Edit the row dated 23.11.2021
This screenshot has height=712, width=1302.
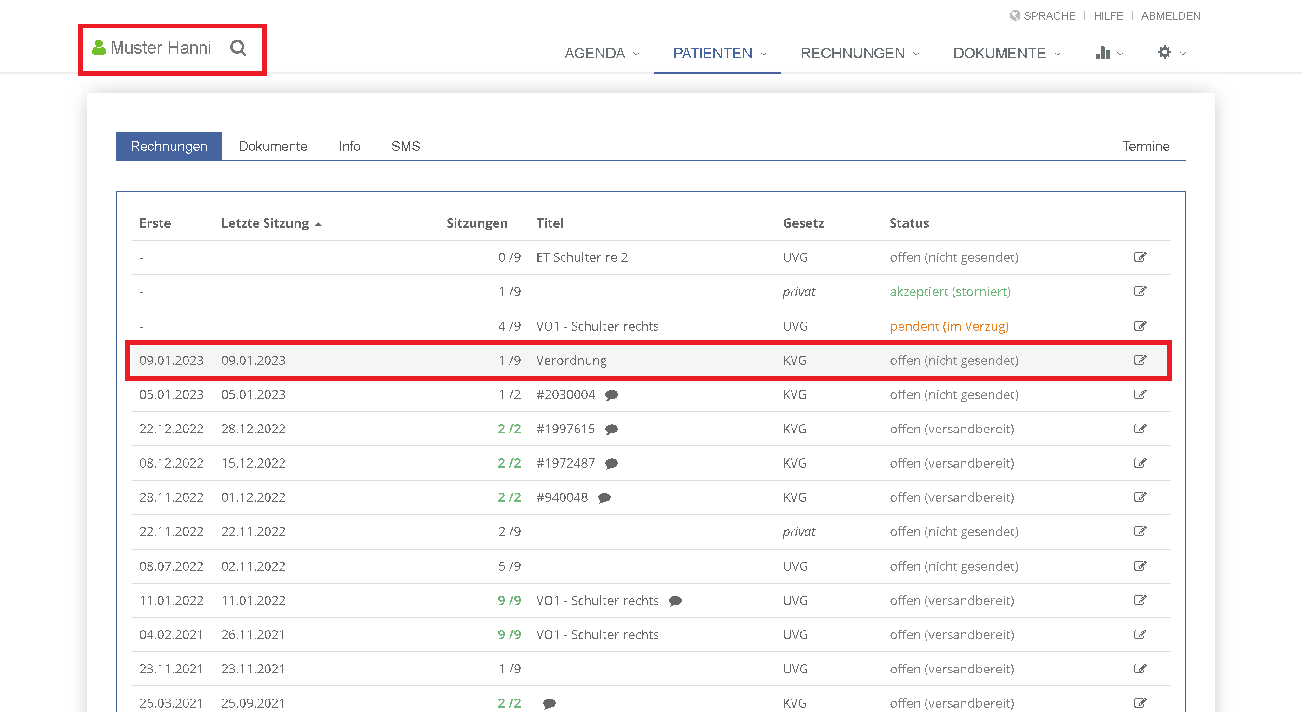1140,669
